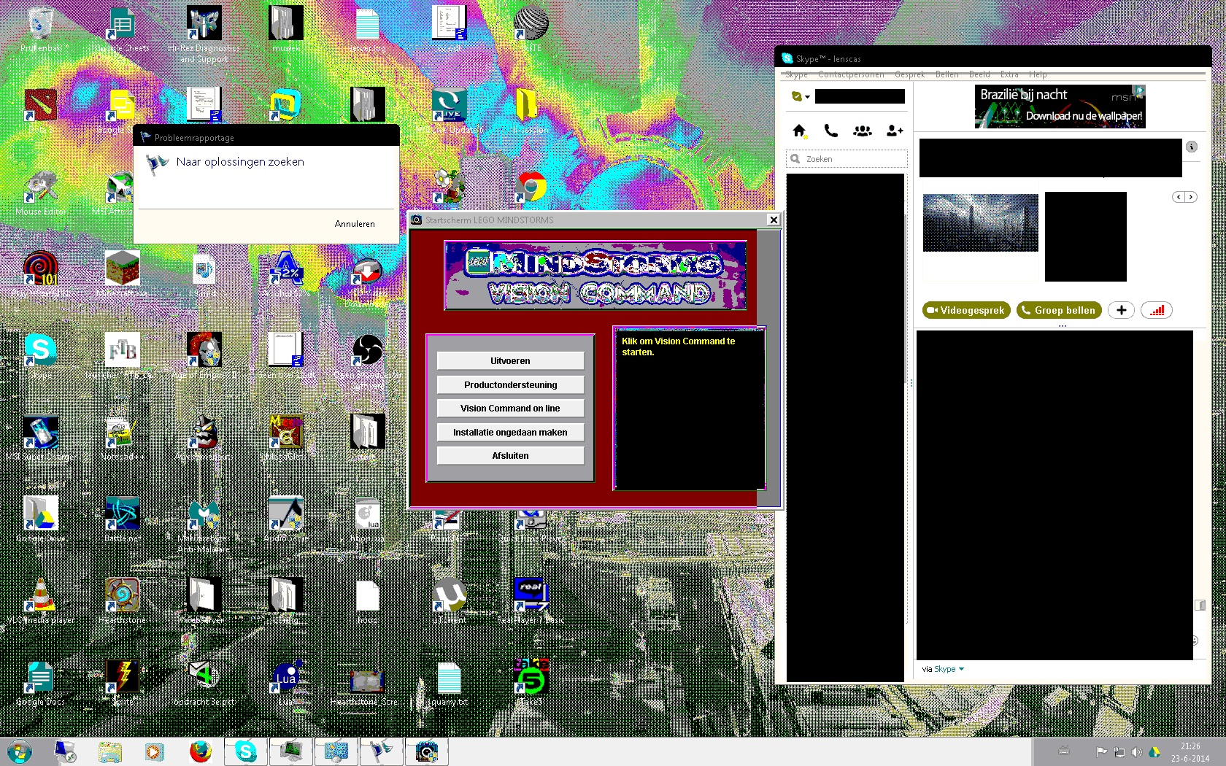Viewport: 1226px width, 766px height.
Task: Open MSI Live Update desktop icon
Action: (450, 111)
